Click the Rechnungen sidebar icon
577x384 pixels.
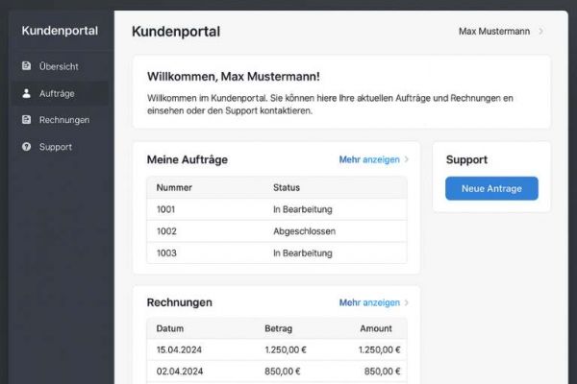click(x=26, y=120)
